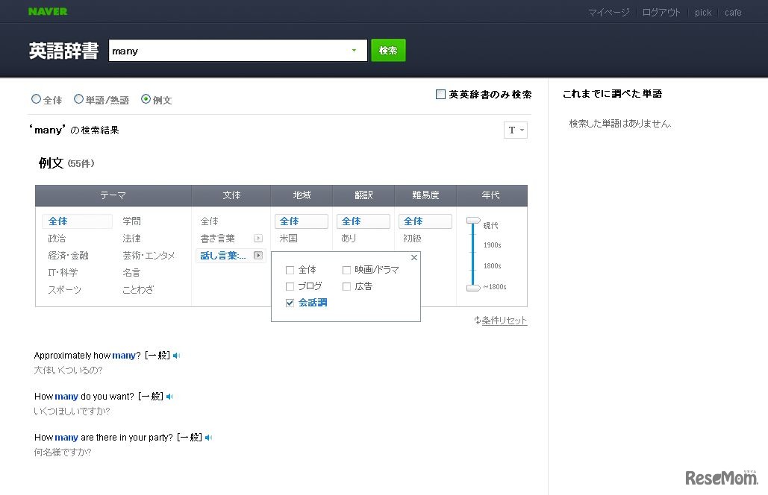Open the search box suggestion dropdown arrow
Screen dimensions: 768x495
pyautogui.click(x=354, y=51)
